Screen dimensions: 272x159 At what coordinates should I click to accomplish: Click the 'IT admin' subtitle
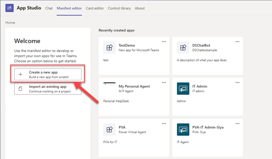point(198,91)
